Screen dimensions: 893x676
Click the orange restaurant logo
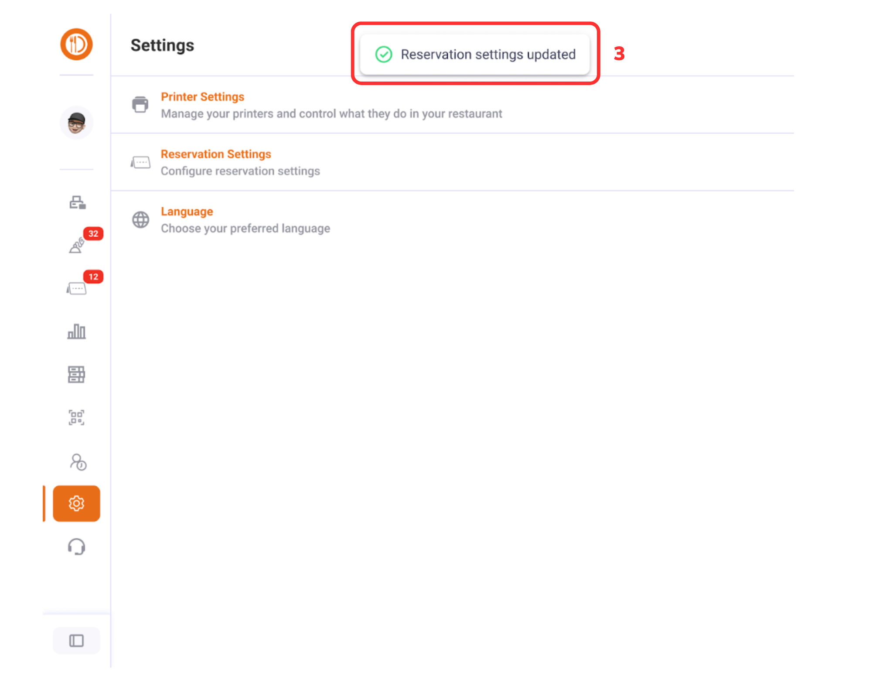pyautogui.click(x=76, y=44)
